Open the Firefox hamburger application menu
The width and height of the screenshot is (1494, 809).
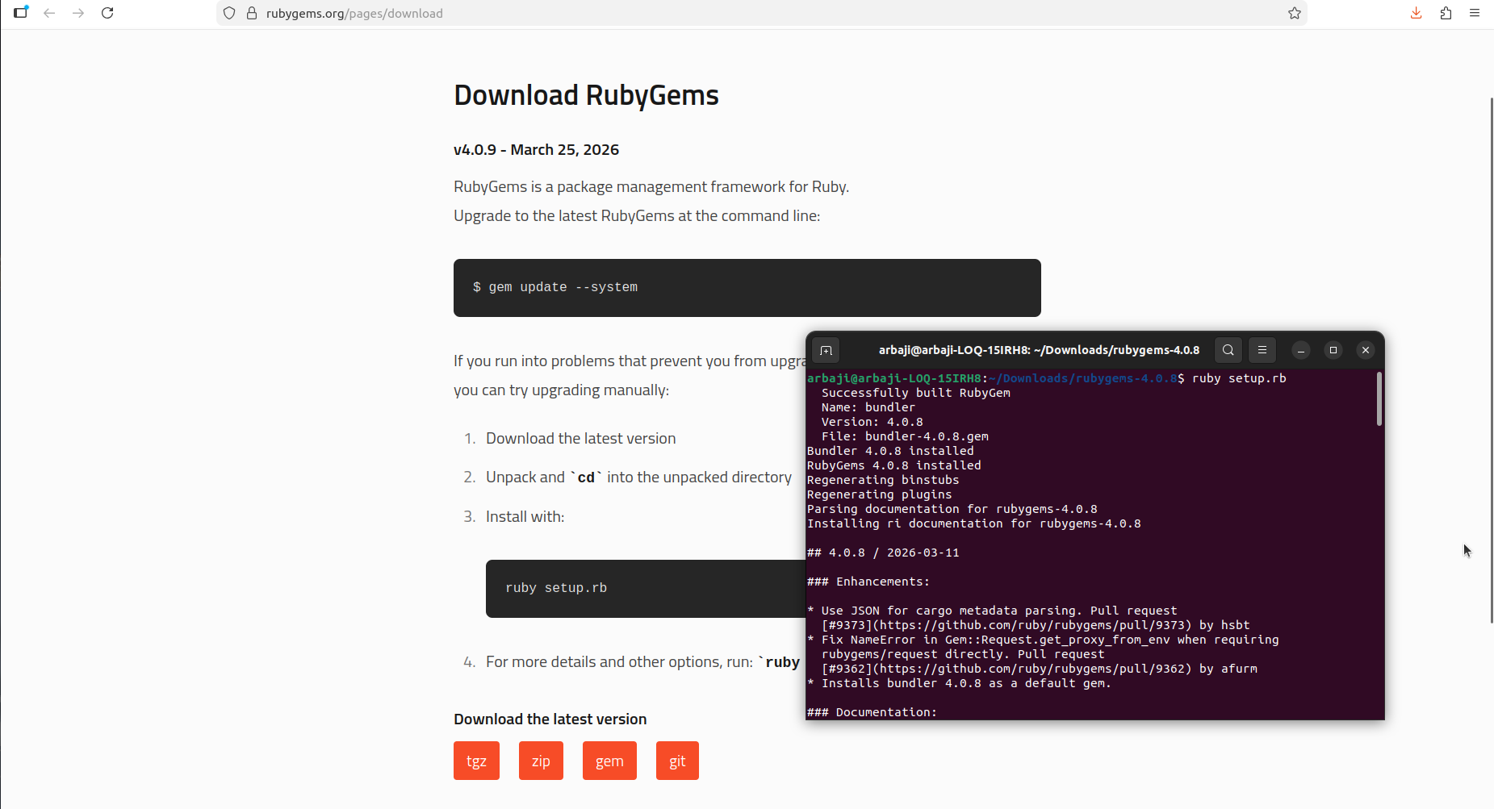click(1475, 13)
